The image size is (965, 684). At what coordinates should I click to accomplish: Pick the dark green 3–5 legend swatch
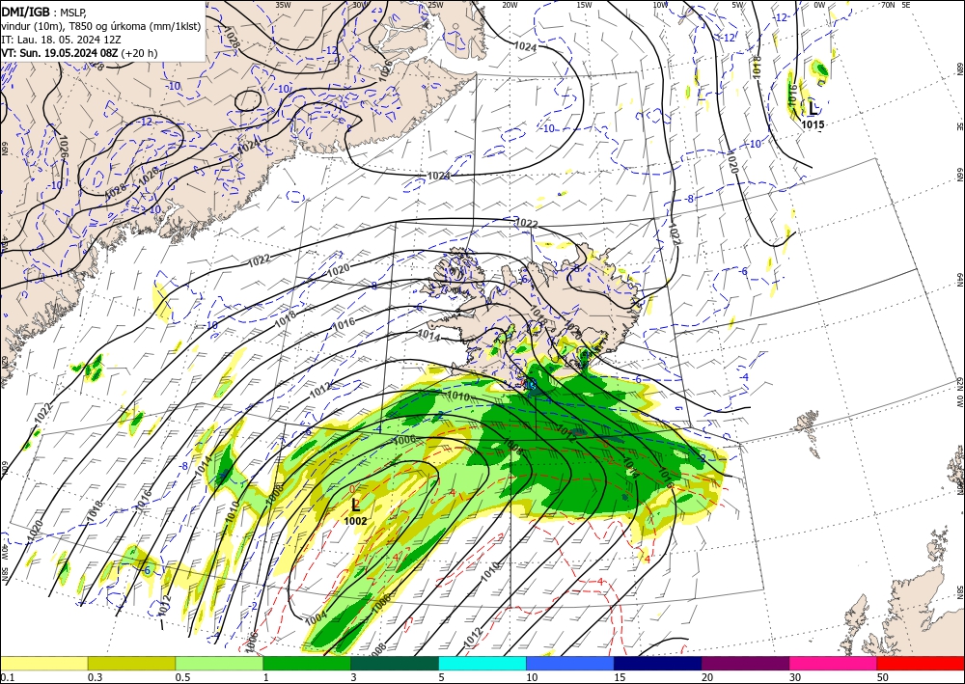[x=395, y=663]
